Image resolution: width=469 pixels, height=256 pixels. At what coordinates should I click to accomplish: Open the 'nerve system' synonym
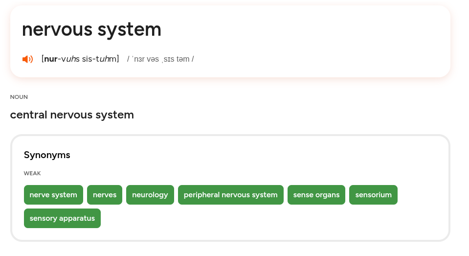tap(53, 195)
